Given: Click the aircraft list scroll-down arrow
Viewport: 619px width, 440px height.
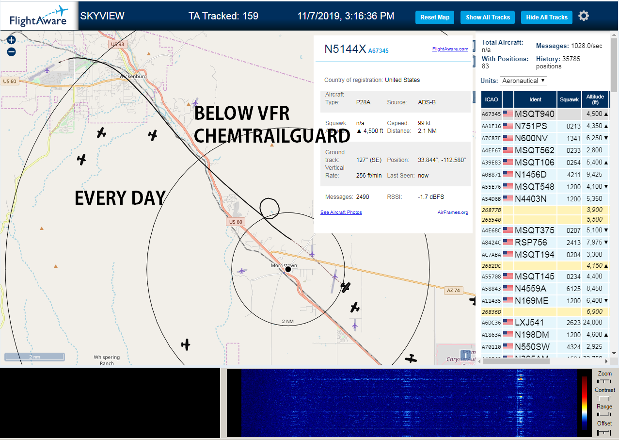Looking at the screenshot, I should click(x=614, y=353).
